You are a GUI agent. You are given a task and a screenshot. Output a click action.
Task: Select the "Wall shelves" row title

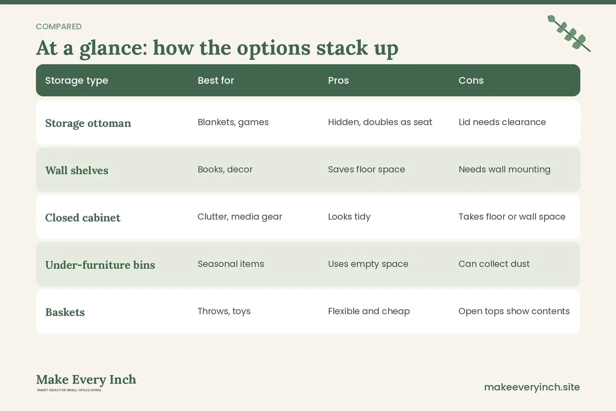76,171
